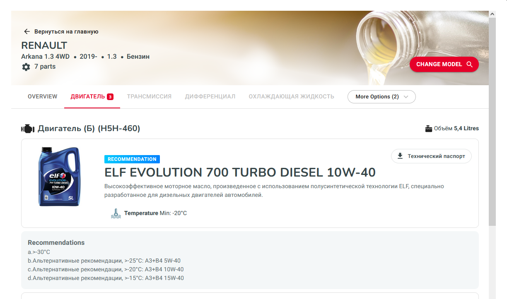507x299 pixels.
Task: Download the Технический паспорт
Action: click(431, 156)
